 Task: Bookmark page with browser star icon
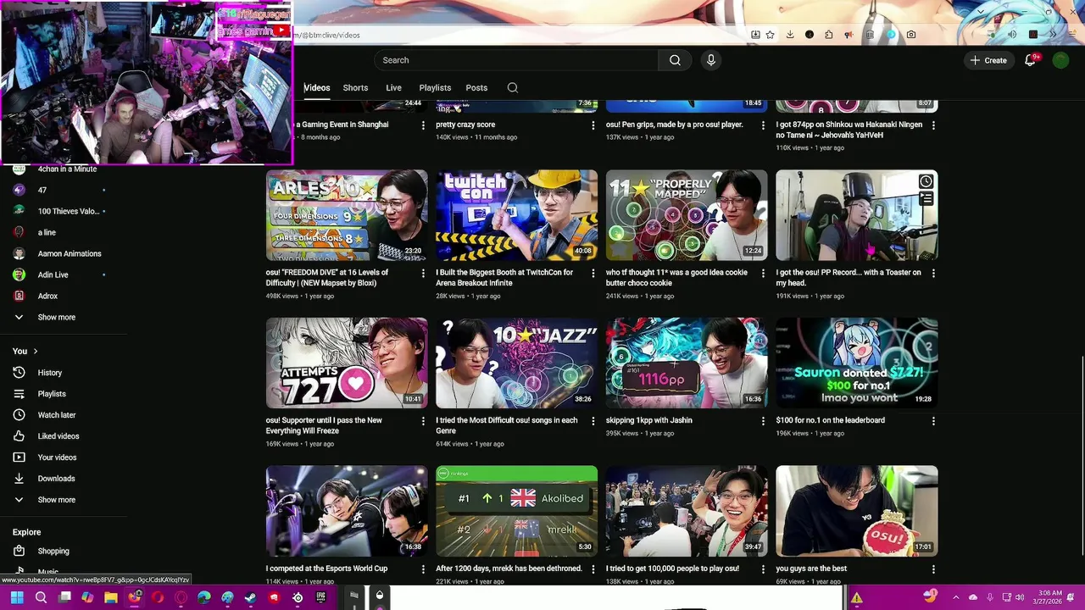tap(770, 35)
